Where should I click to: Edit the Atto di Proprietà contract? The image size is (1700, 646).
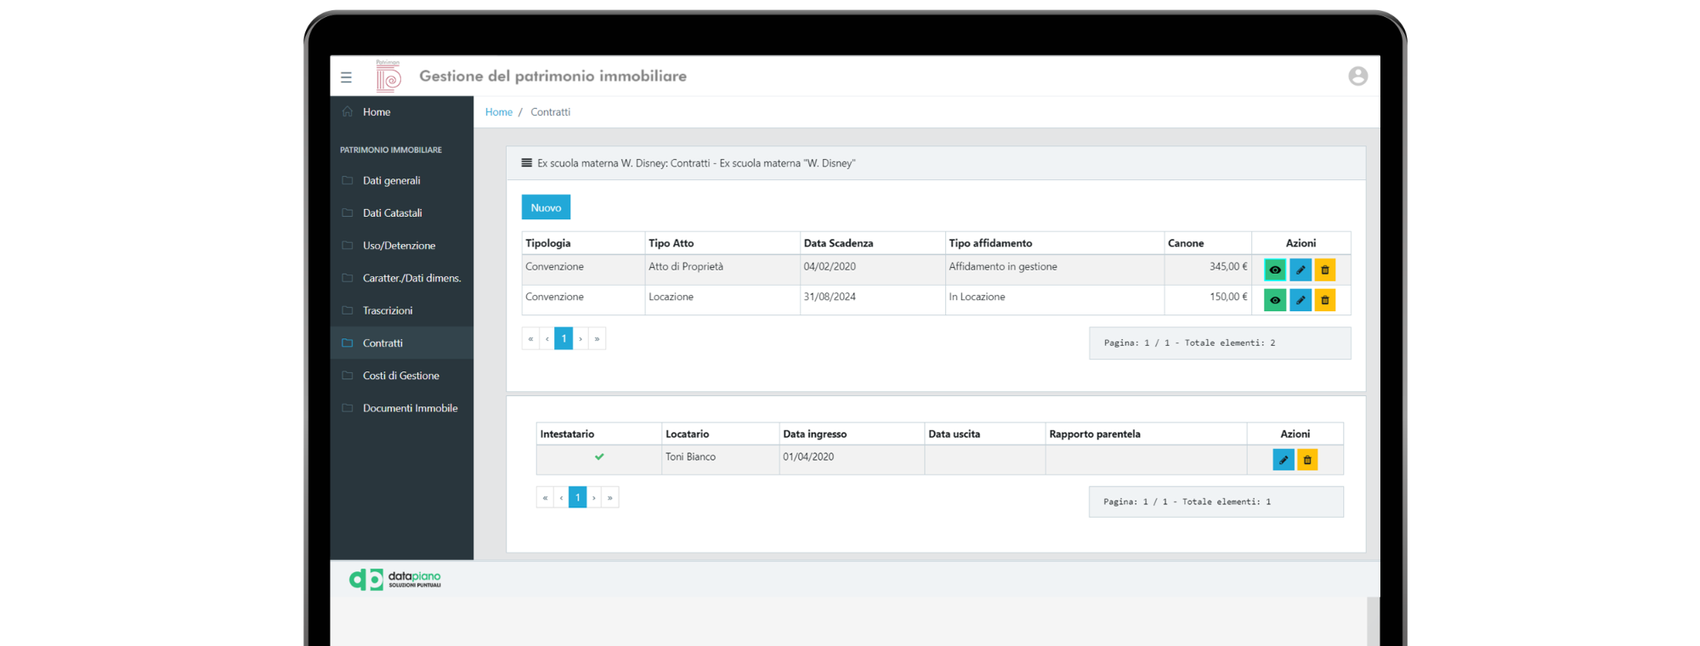1300,270
